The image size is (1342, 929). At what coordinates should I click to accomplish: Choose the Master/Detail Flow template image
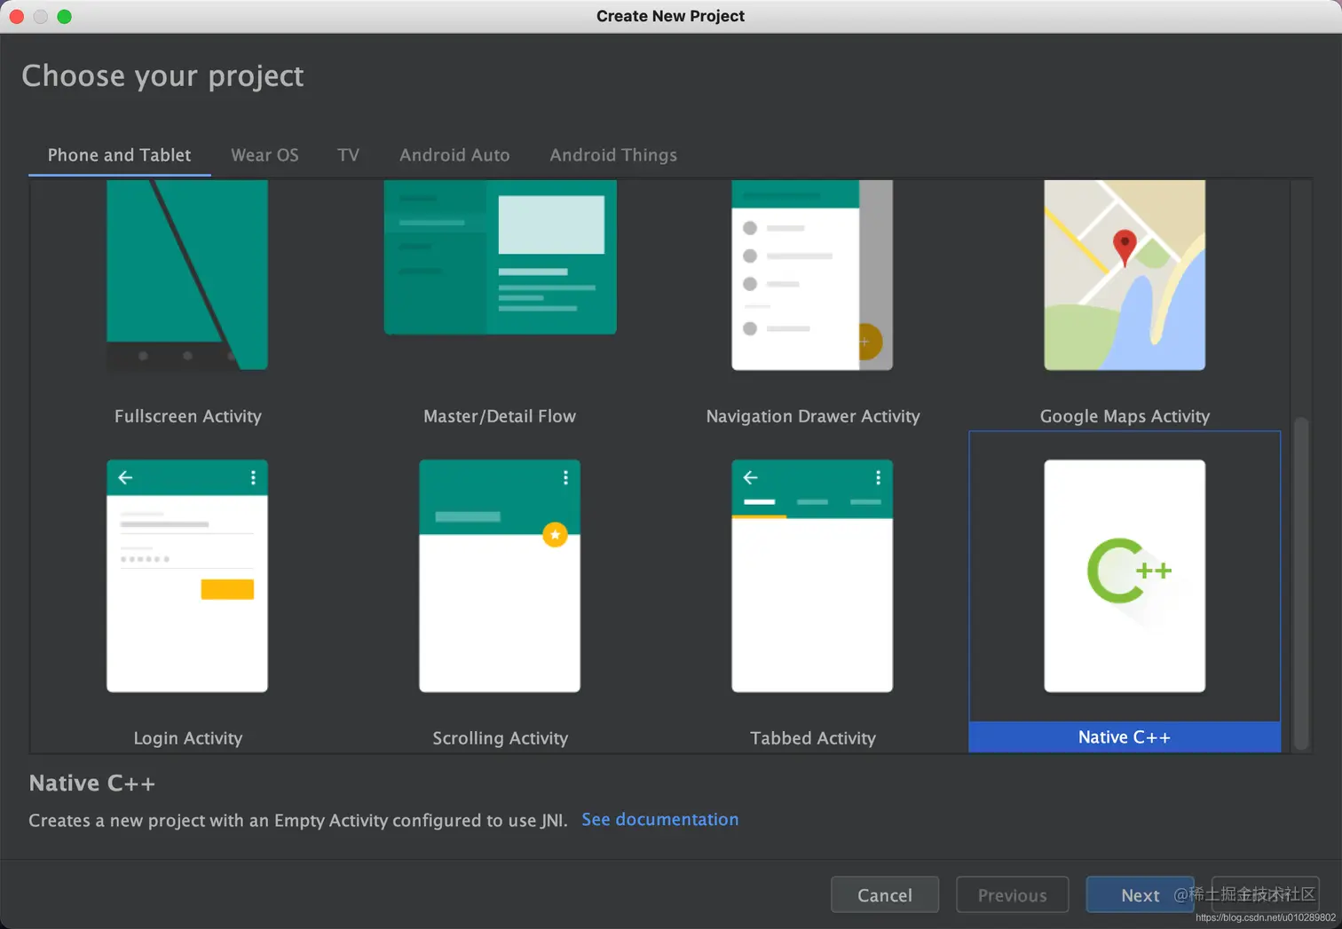coord(500,257)
